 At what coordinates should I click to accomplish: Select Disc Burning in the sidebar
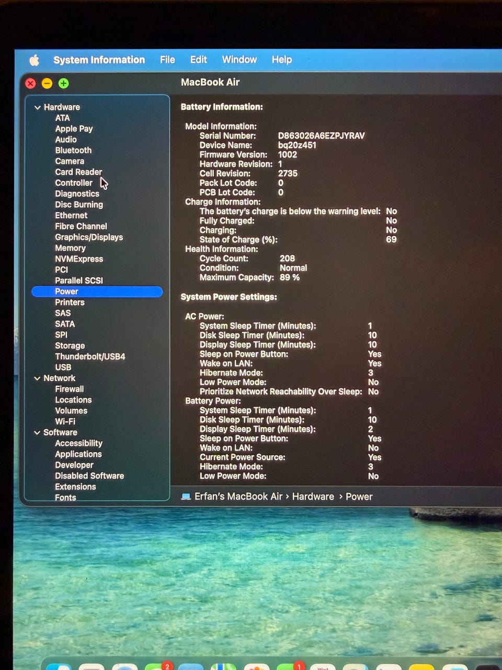click(x=79, y=205)
